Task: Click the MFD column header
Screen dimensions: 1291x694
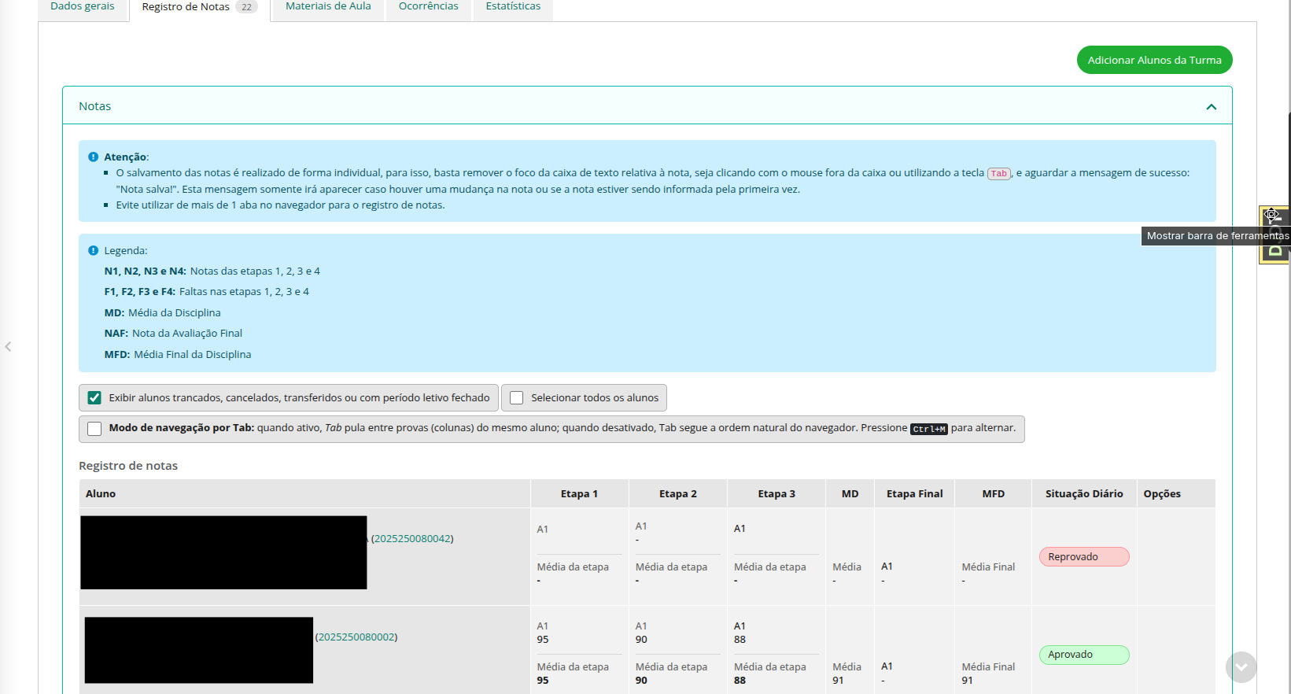Action: pos(994,494)
